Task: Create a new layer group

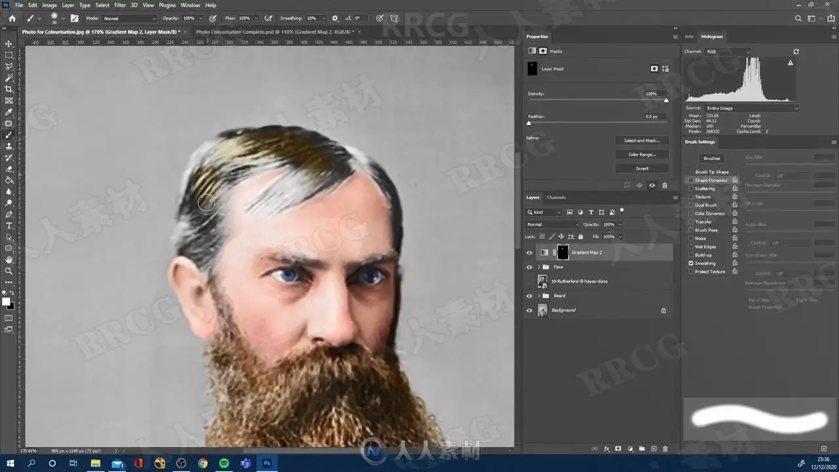Action: point(642,449)
